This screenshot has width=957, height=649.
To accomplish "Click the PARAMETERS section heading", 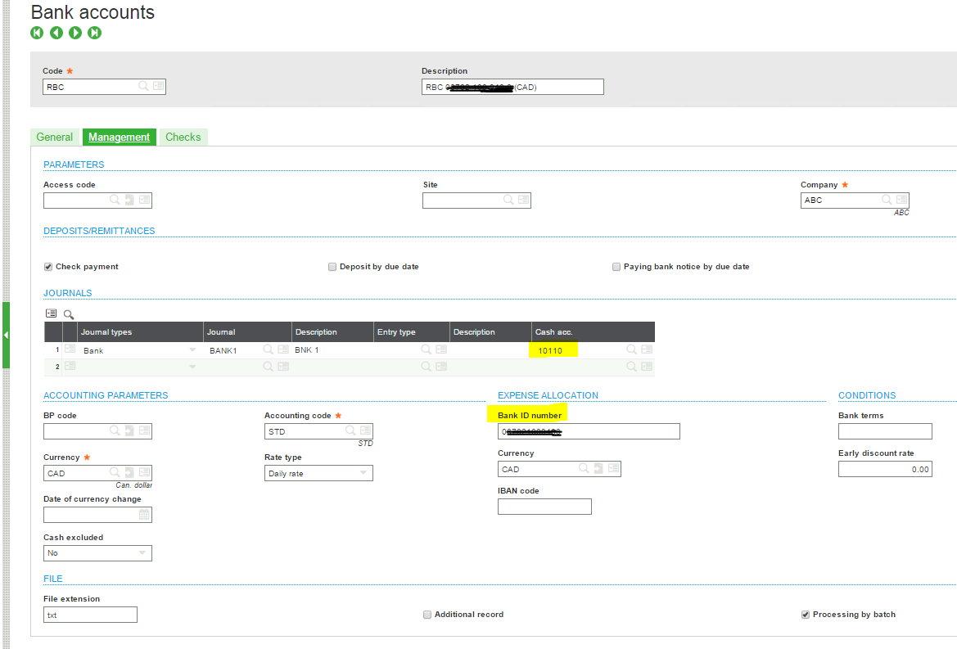I will tap(74, 165).
